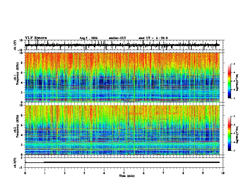Select the date text "Aug.5 , 2026"
The height and width of the screenshot is (194, 251).
click(x=88, y=38)
